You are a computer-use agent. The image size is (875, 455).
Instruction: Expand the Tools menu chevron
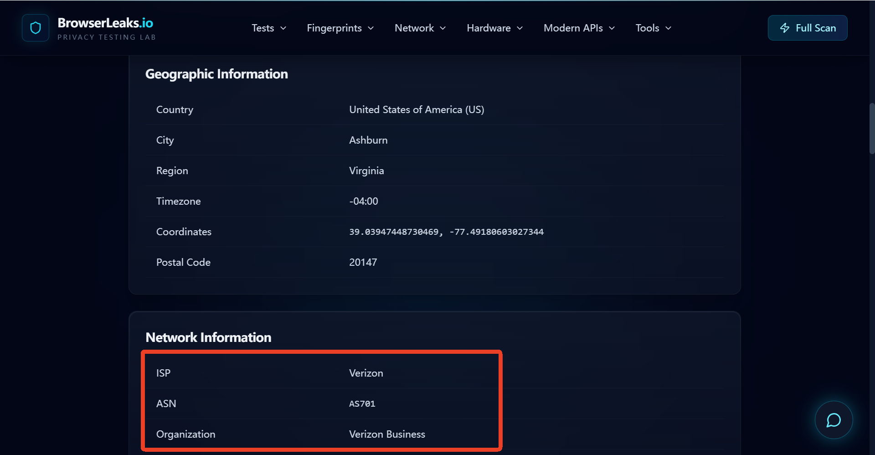[669, 28]
